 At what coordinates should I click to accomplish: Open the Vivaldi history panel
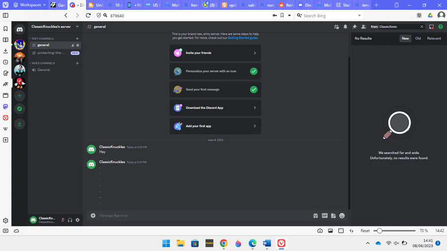click(5, 62)
